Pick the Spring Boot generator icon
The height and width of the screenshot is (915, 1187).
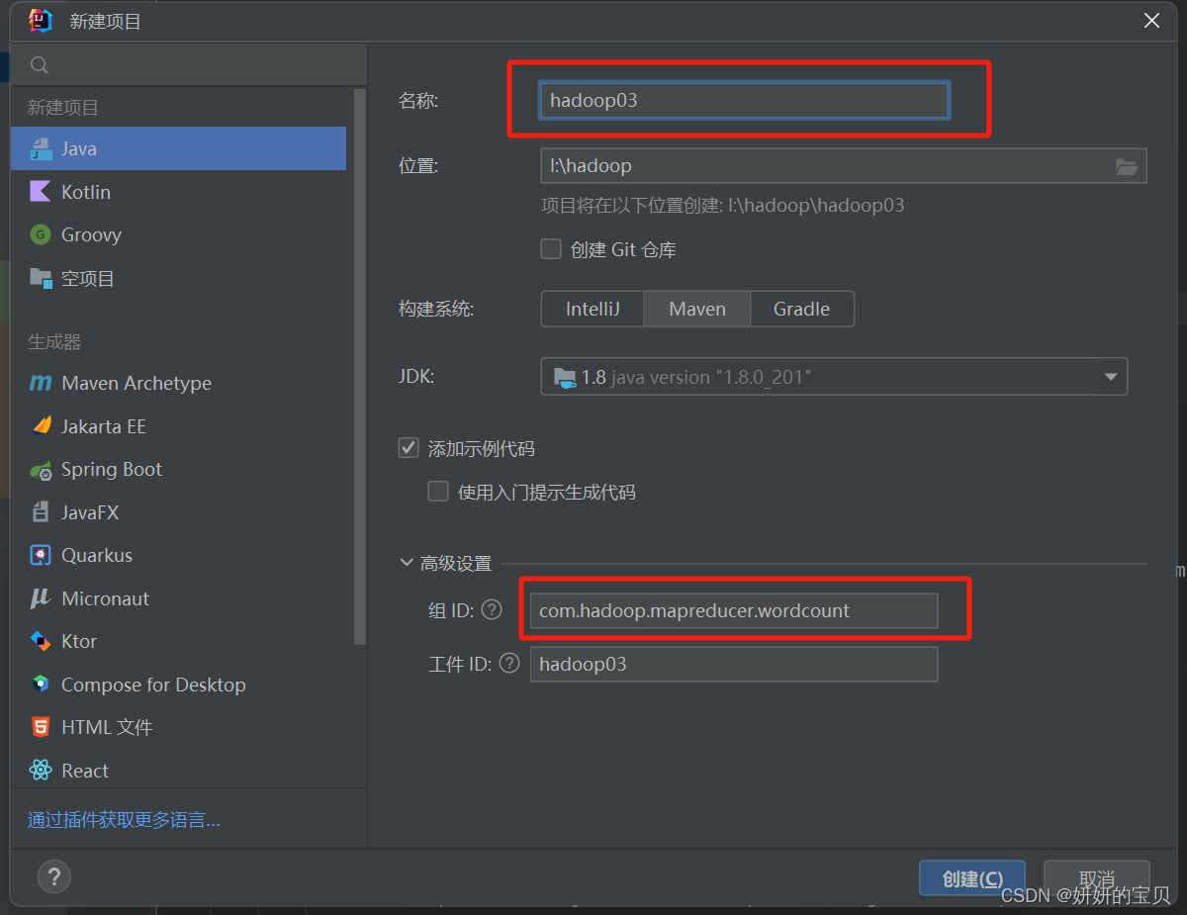coord(41,470)
